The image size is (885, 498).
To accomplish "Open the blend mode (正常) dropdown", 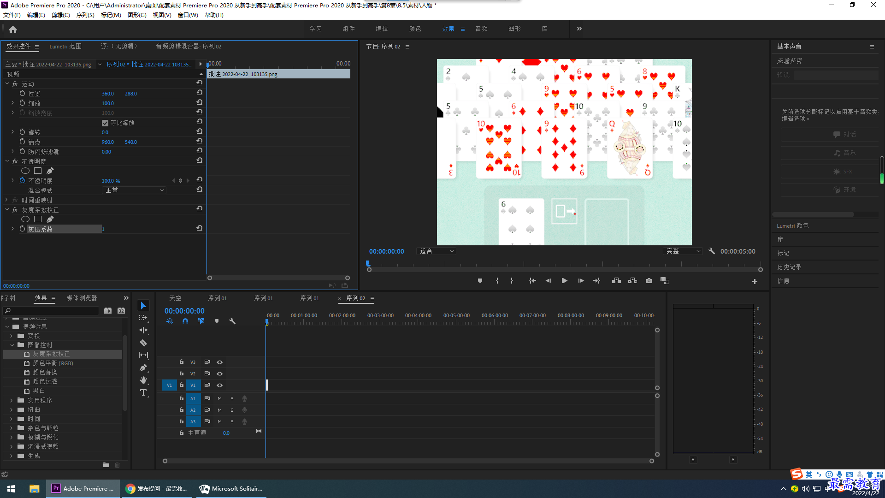I will coord(134,190).
